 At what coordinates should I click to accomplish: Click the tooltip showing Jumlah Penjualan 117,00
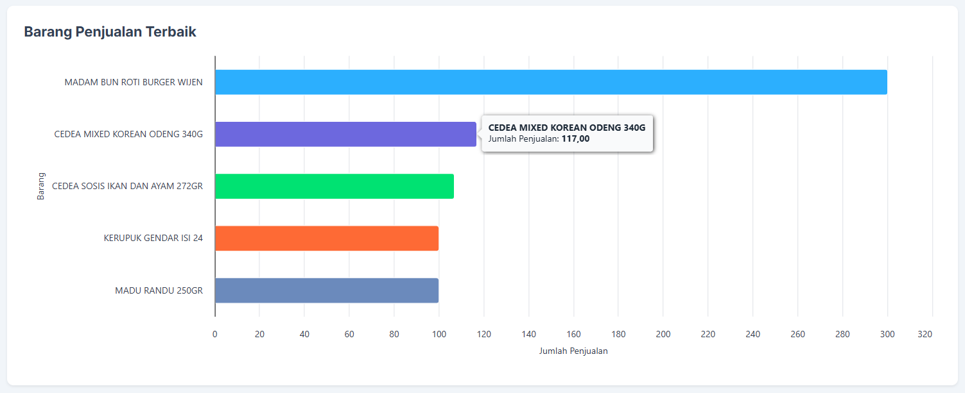[x=567, y=133]
